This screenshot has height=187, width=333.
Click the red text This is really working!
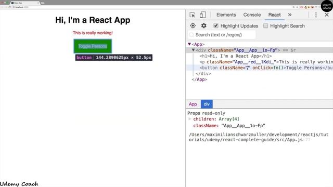93,33
